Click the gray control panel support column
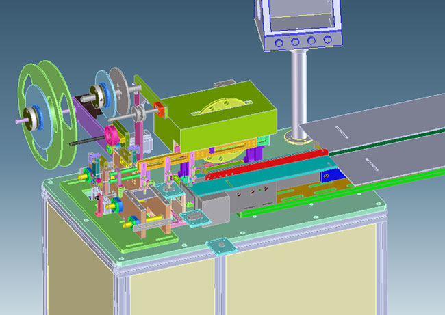Viewport: 445px width, 315px height. [x=299, y=92]
